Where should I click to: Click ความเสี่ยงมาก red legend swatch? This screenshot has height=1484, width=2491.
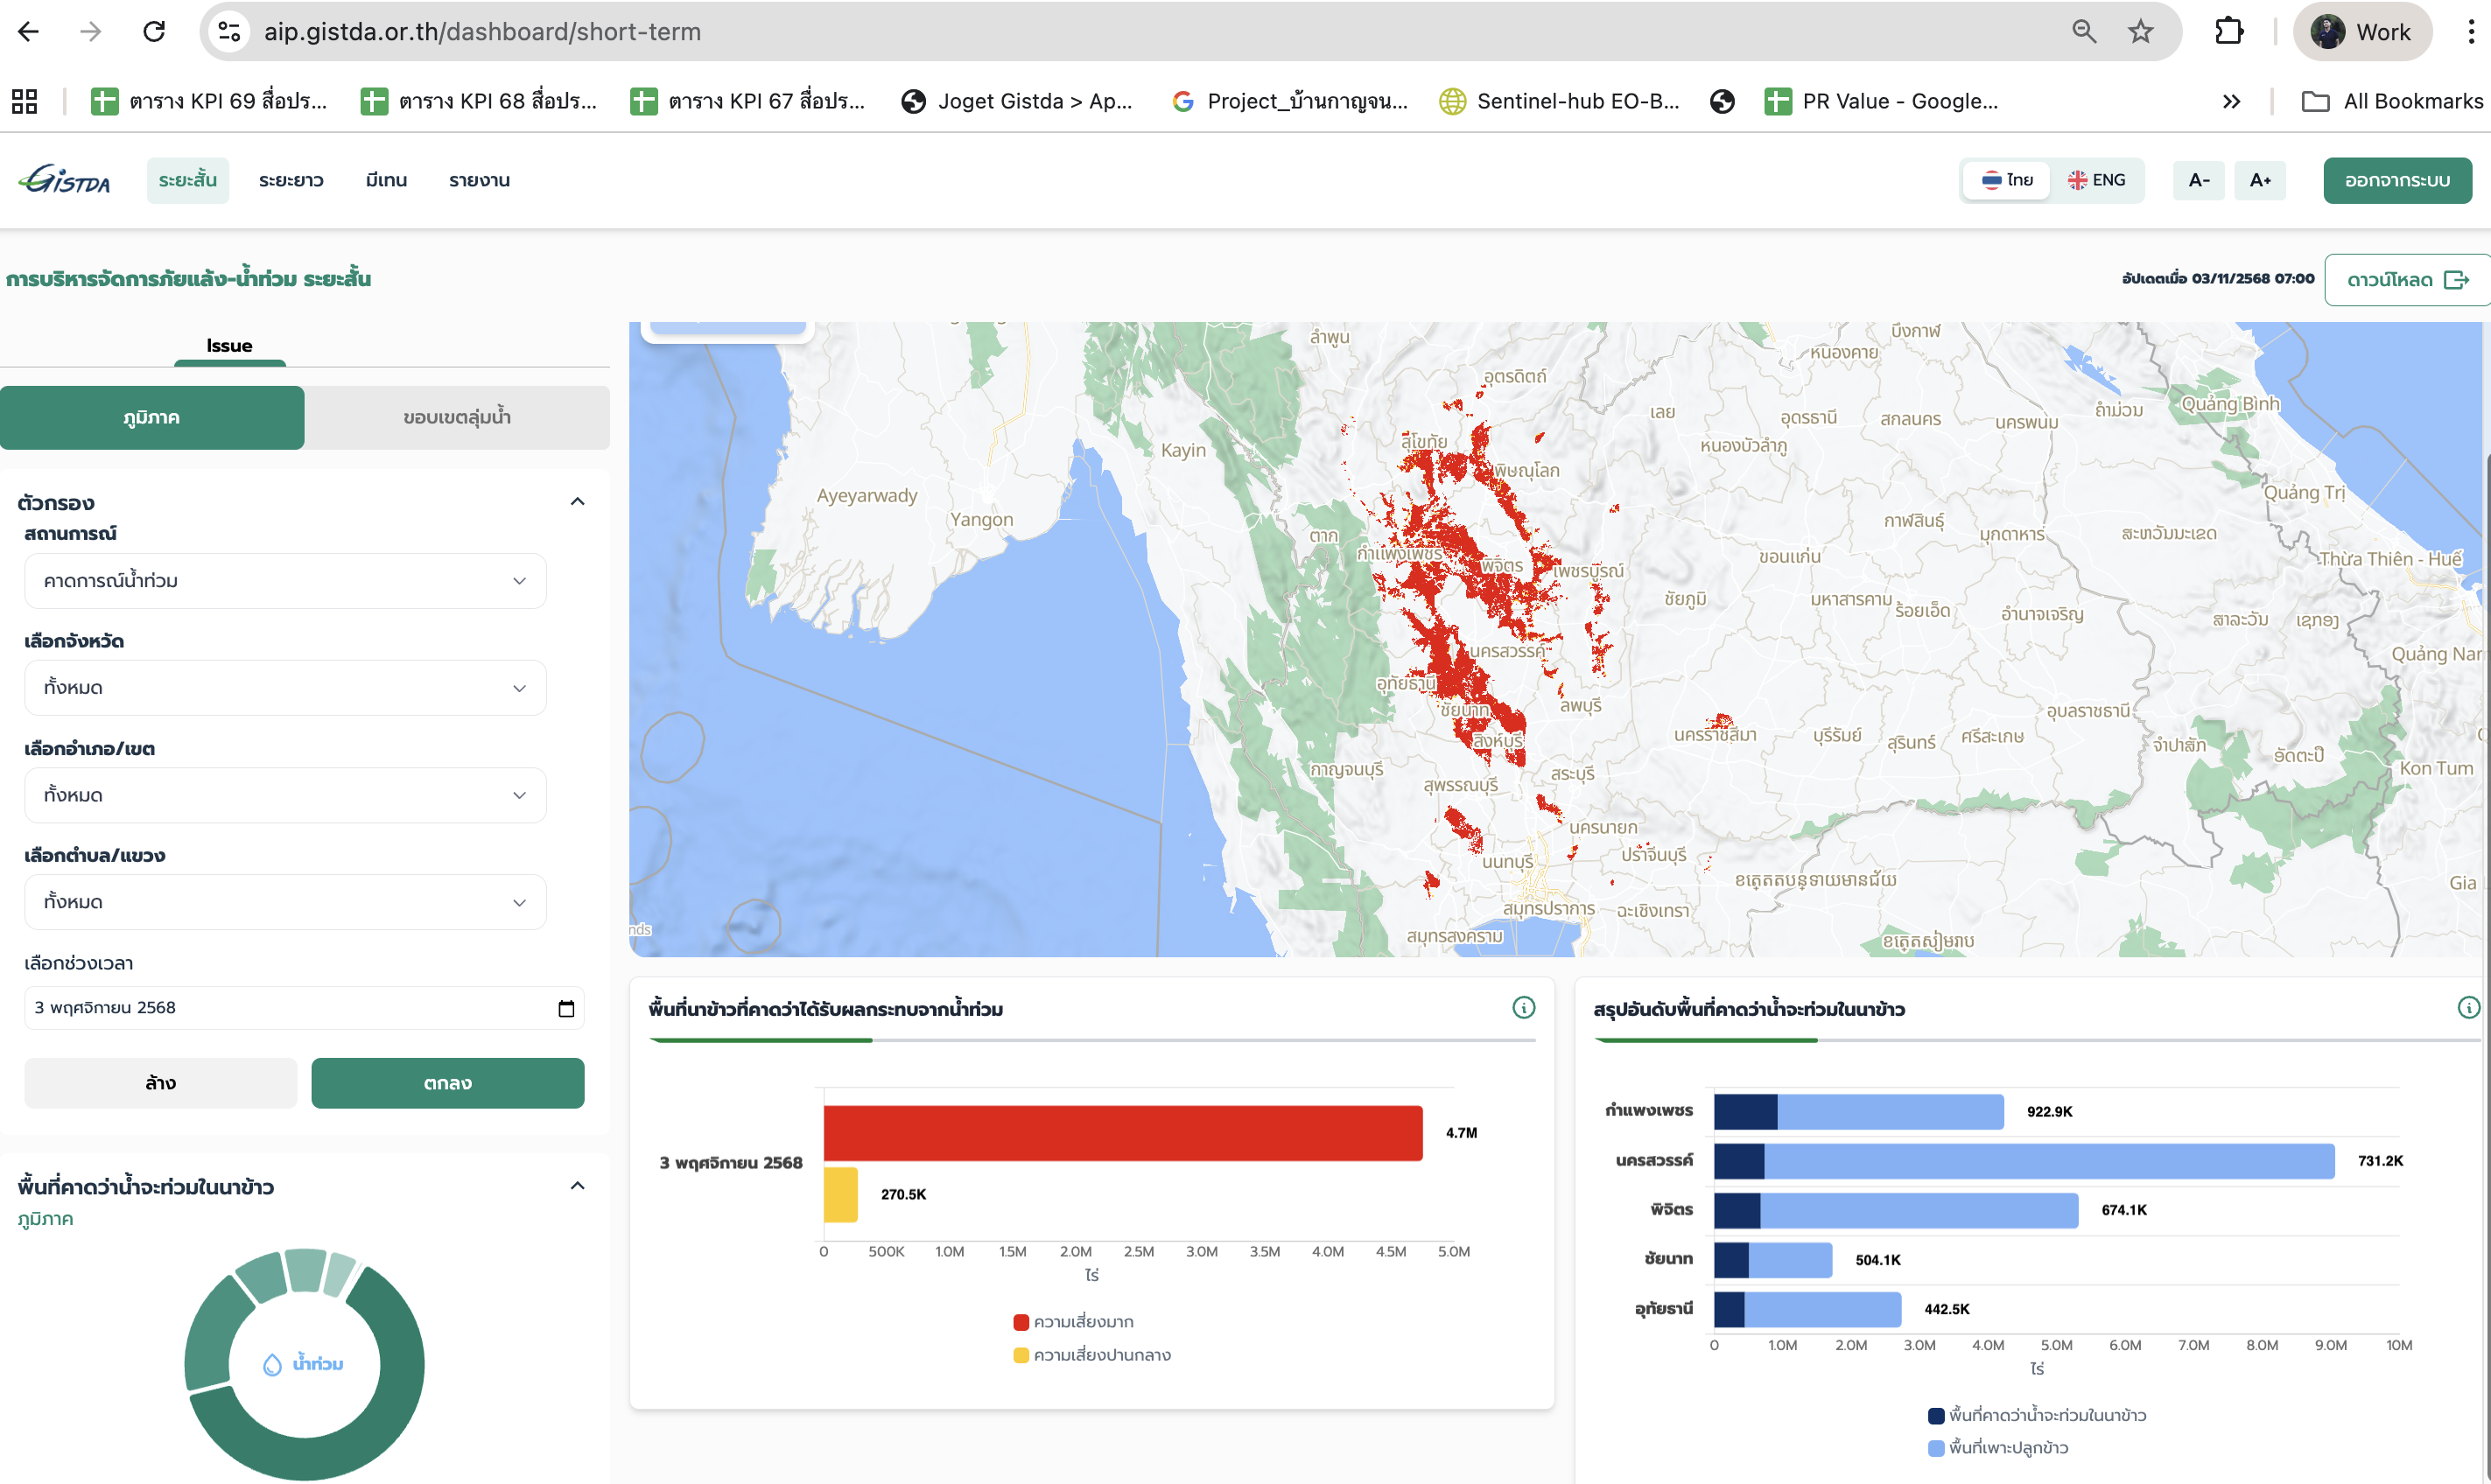tap(1021, 1322)
